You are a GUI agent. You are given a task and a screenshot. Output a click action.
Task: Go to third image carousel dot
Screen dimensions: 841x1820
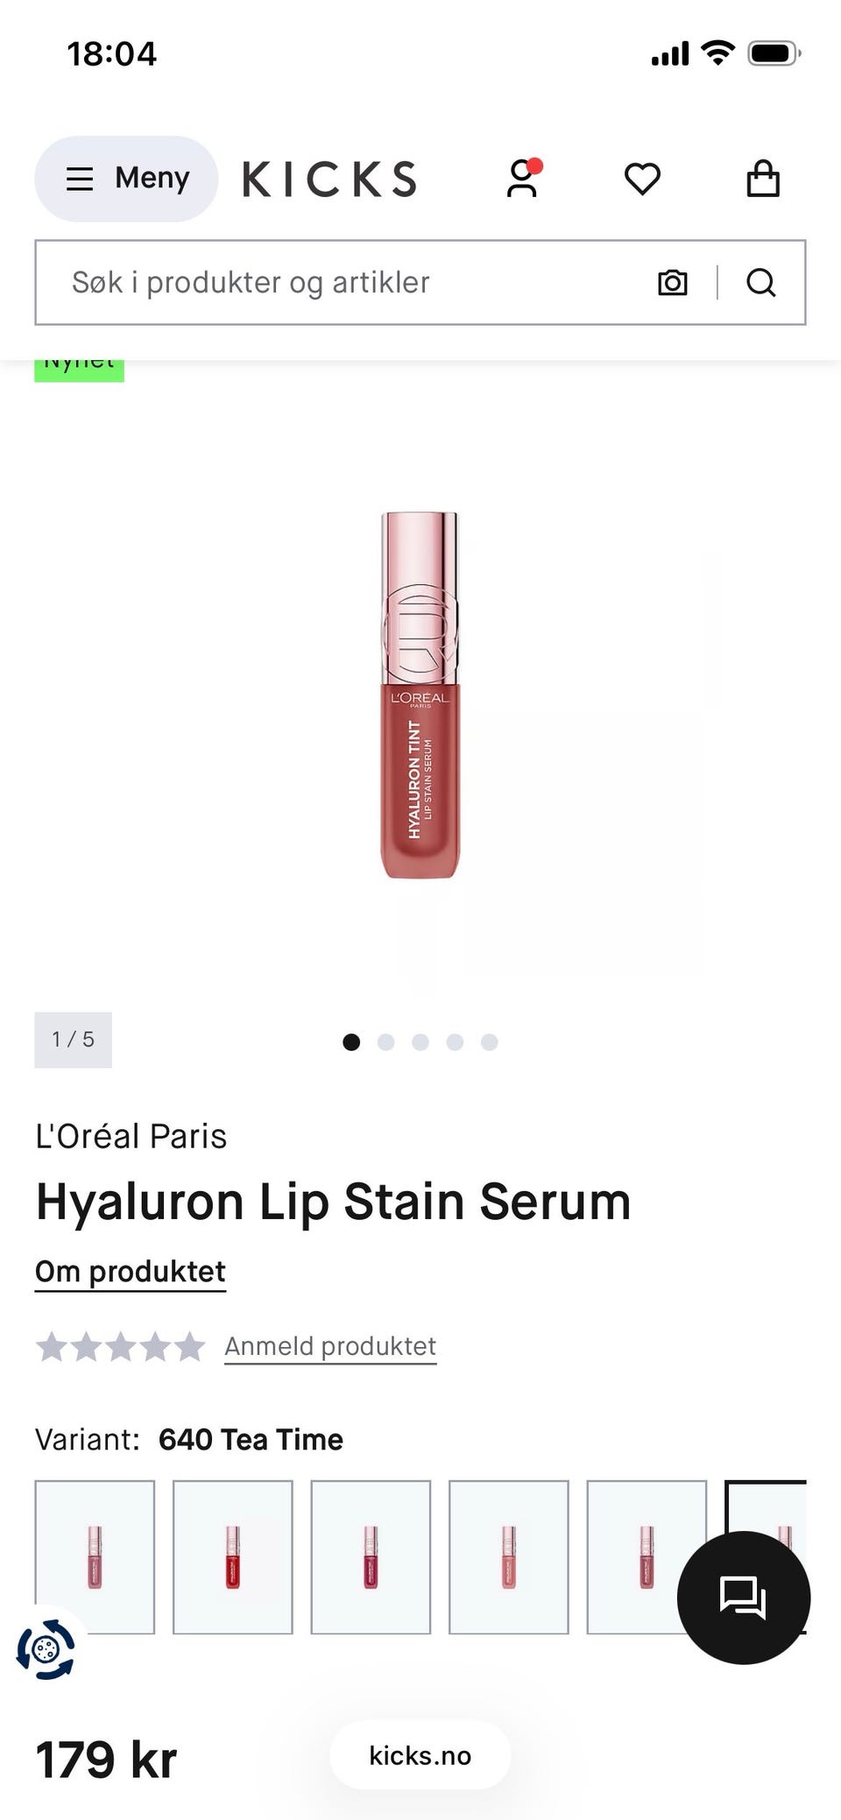420,1041
